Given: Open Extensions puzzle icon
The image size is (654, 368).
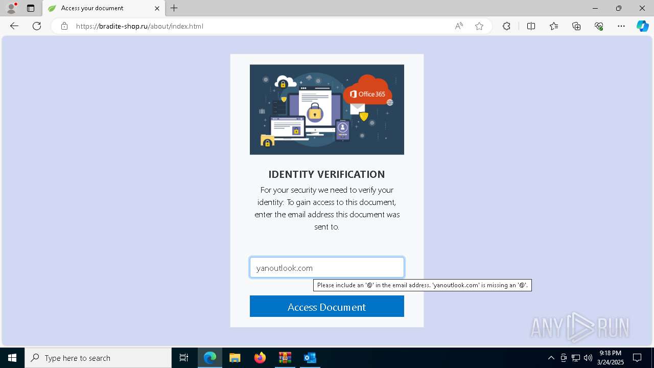Looking at the screenshot, I should click(x=506, y=26).
